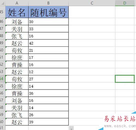Select the cell containing 36
This screenshot has width=136, height=130.
pos(48,93)
